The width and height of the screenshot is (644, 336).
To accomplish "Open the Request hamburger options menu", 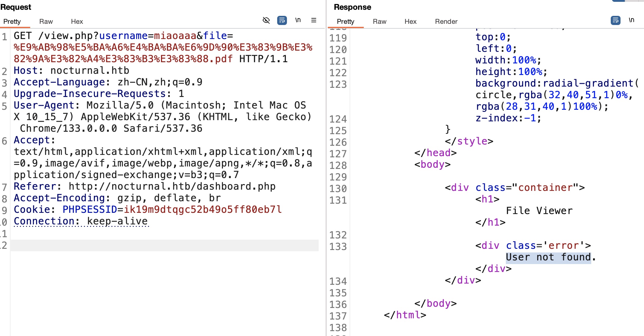I will coord(313,20).
